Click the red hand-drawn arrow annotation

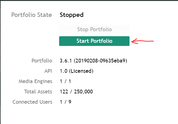point(142,41)
